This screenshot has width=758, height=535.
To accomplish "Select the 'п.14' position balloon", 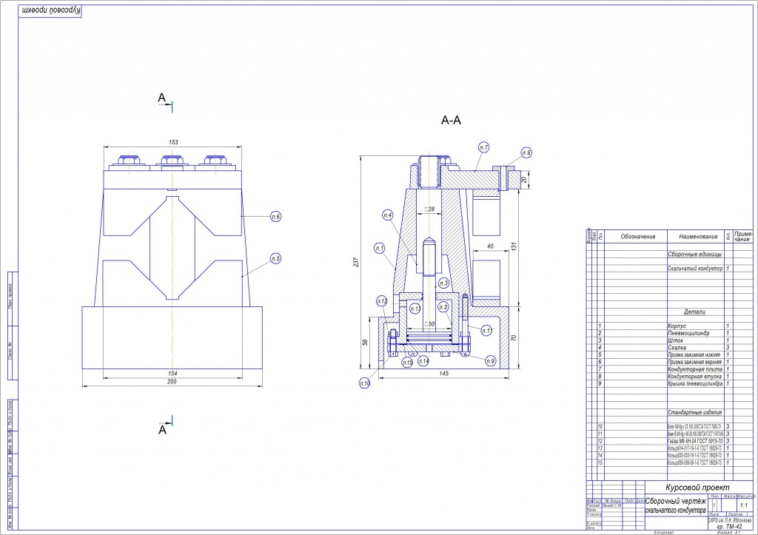I will click(423, 360).
